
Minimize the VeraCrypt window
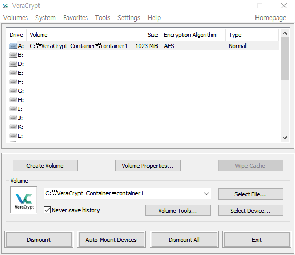coord(236,6)
